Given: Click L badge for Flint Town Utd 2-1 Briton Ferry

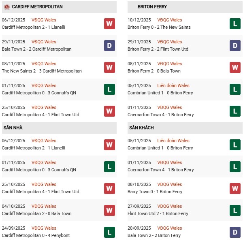Looking at the screenshot, I should [x=235, y=210].
